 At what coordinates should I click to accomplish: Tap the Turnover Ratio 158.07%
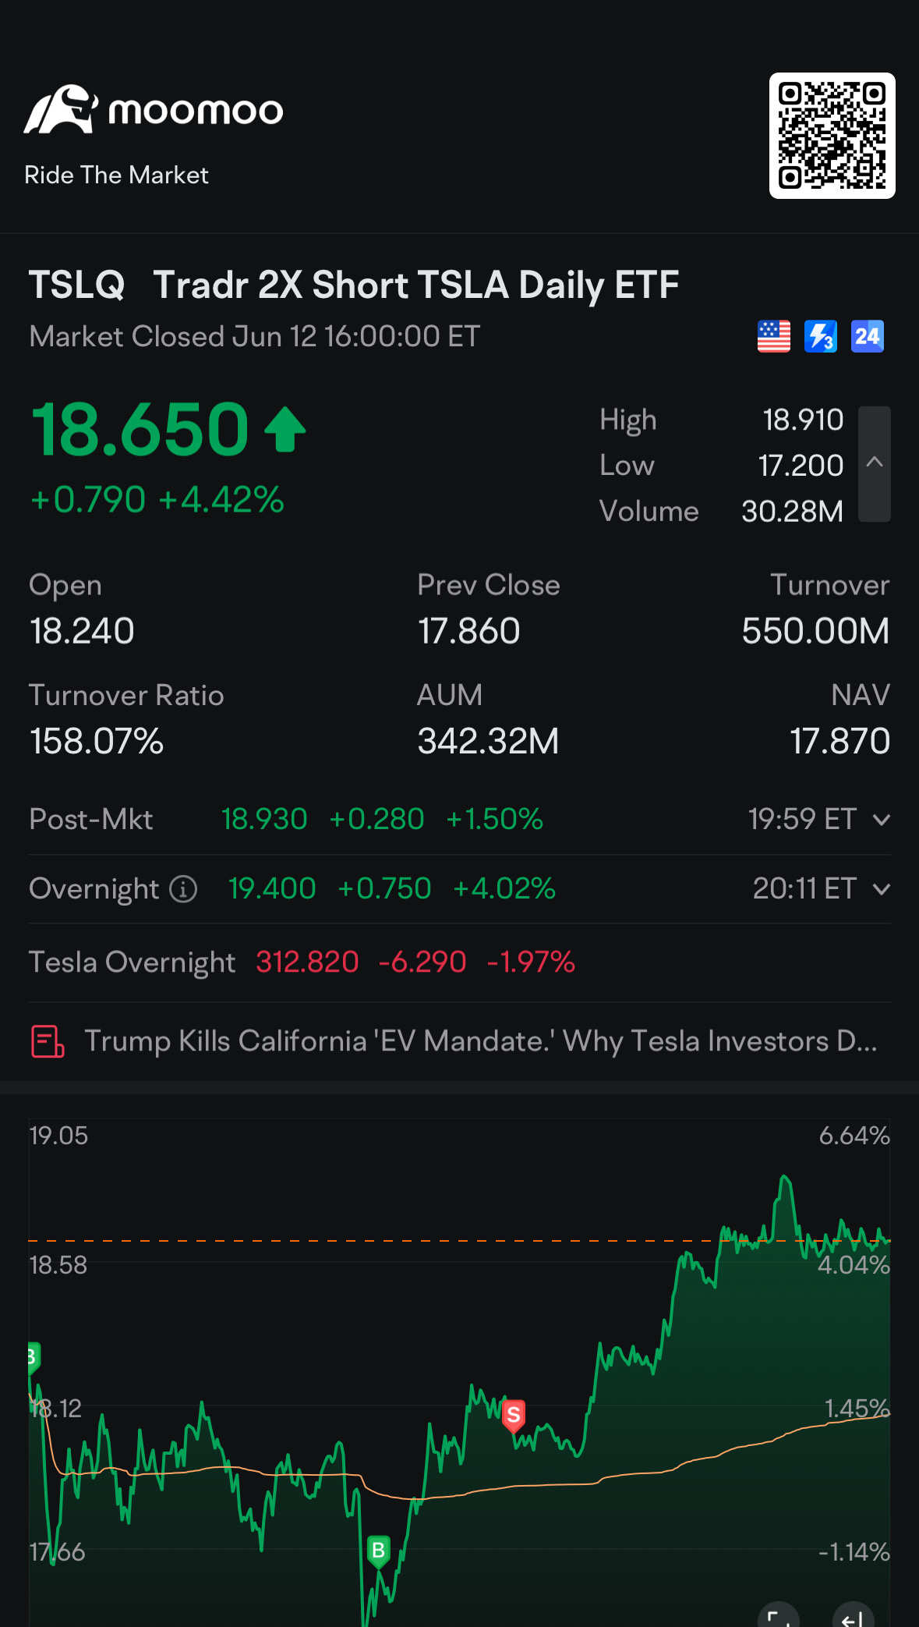97,741
